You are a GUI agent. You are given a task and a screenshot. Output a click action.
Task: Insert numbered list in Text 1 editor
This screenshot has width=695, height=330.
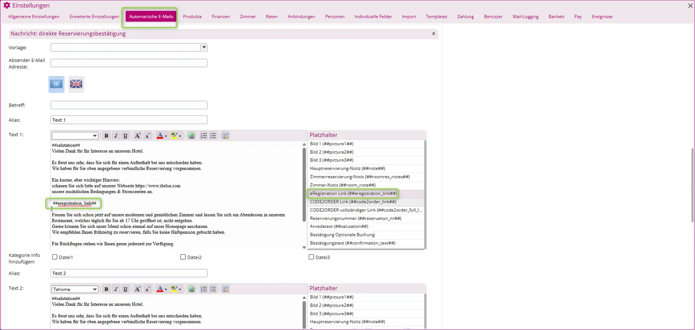(204, 136)
